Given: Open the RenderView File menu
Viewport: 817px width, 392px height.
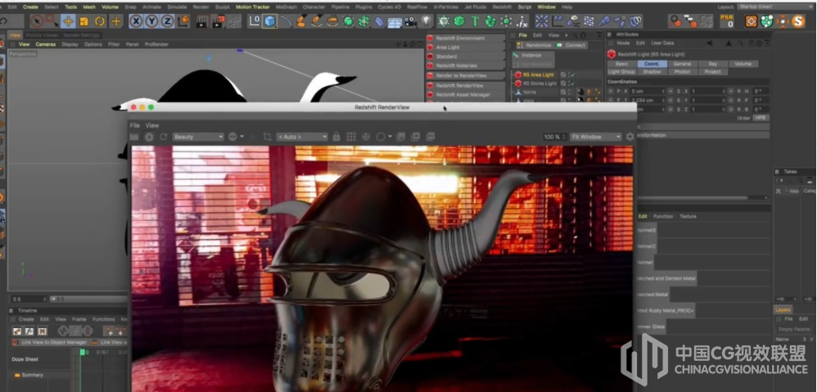Looking at the screenshot, I should pos(134,125).
